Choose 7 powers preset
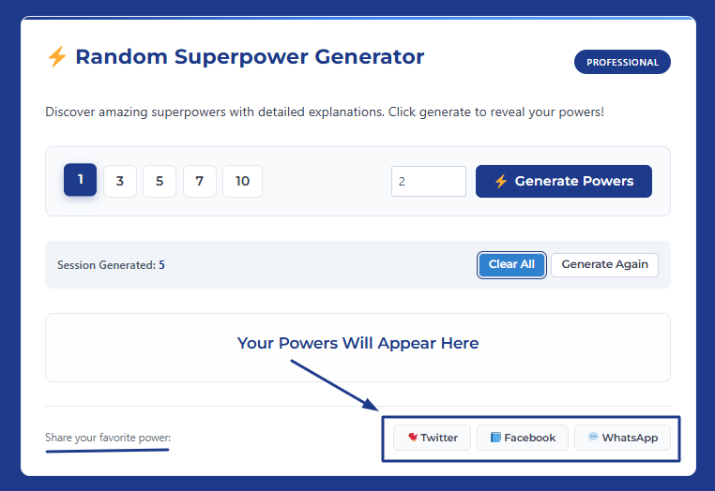 click(200, 181)
